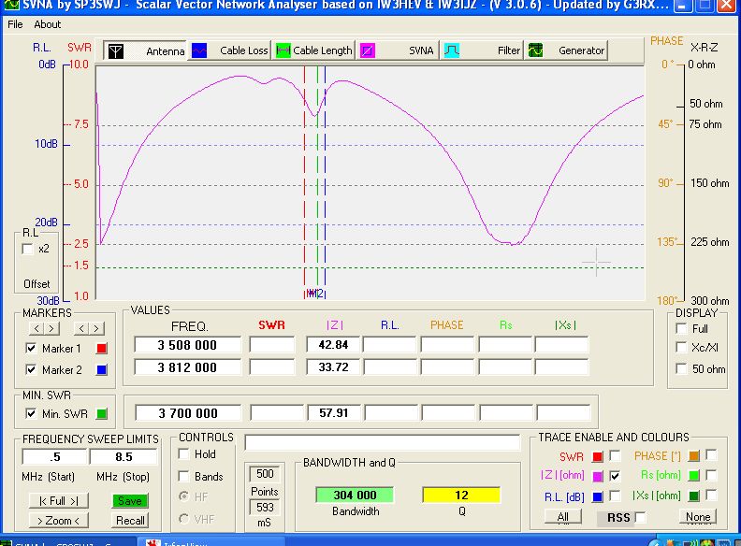Click the blue Marker 2 colour swatch
Image resolution: width=741 pixels, height=546 pixels.
(x=103, y=369)
